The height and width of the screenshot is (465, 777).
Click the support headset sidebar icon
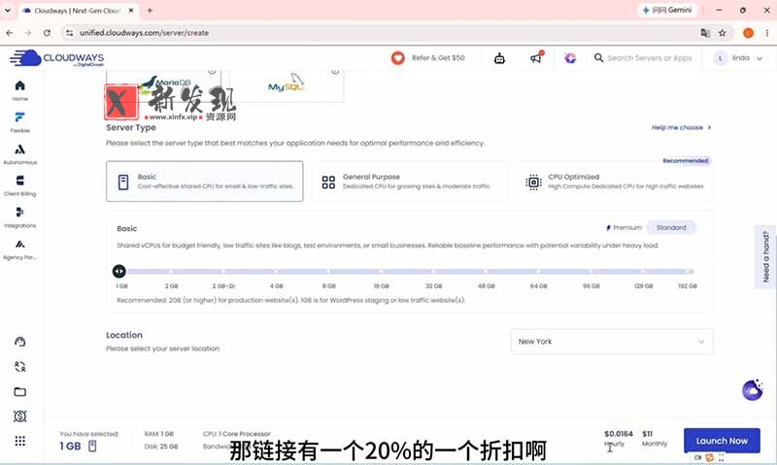(19, 342)
